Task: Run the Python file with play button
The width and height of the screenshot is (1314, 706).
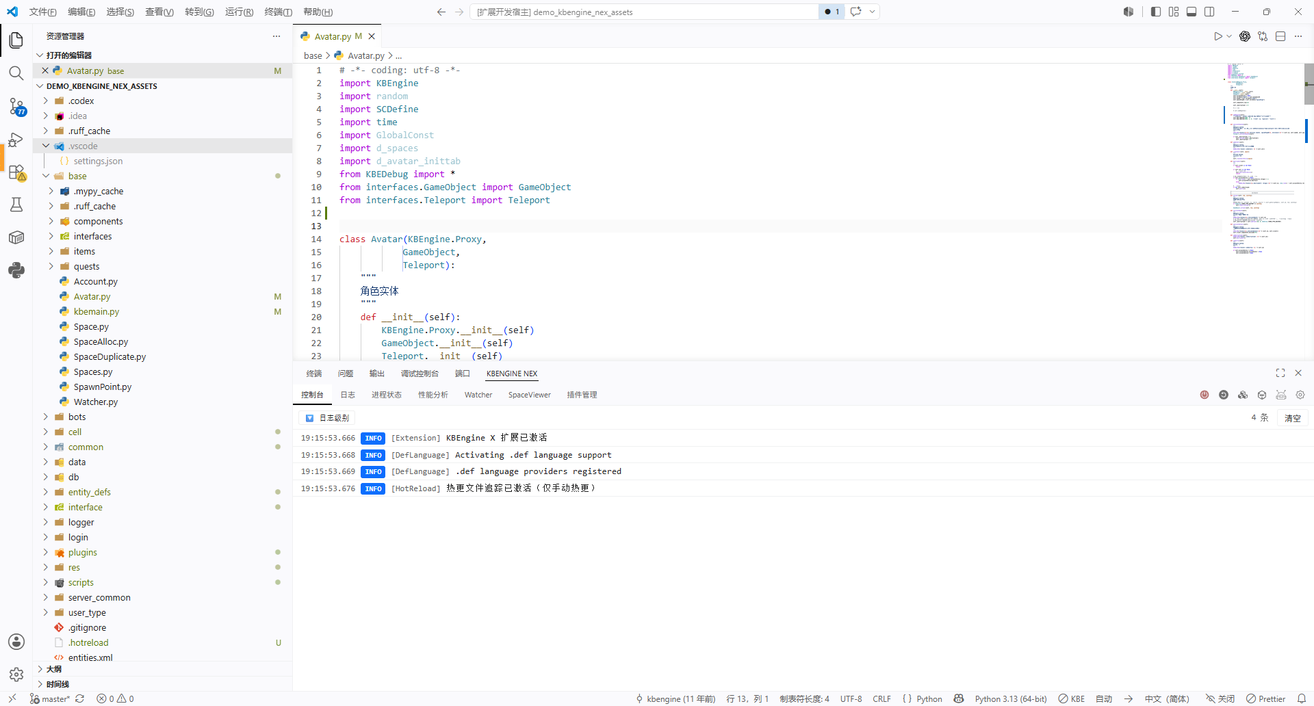Action: coord(1218,36)
